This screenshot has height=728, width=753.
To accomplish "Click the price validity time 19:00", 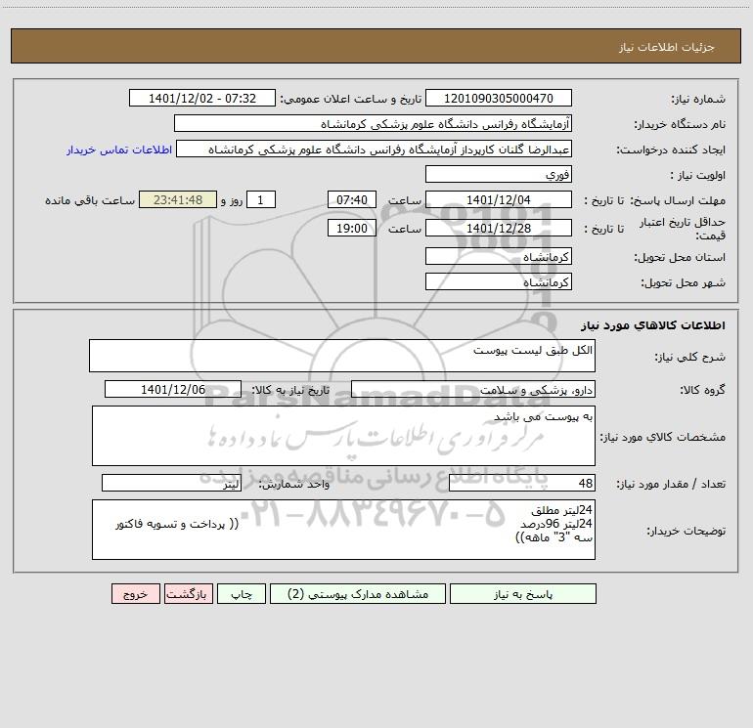I will (351, 228).
